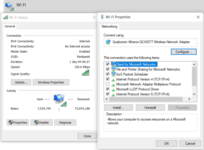This screenshot has height=150, width=204.
Task: Click the Multiplexor Protocol icon
Action: point(113,85)
